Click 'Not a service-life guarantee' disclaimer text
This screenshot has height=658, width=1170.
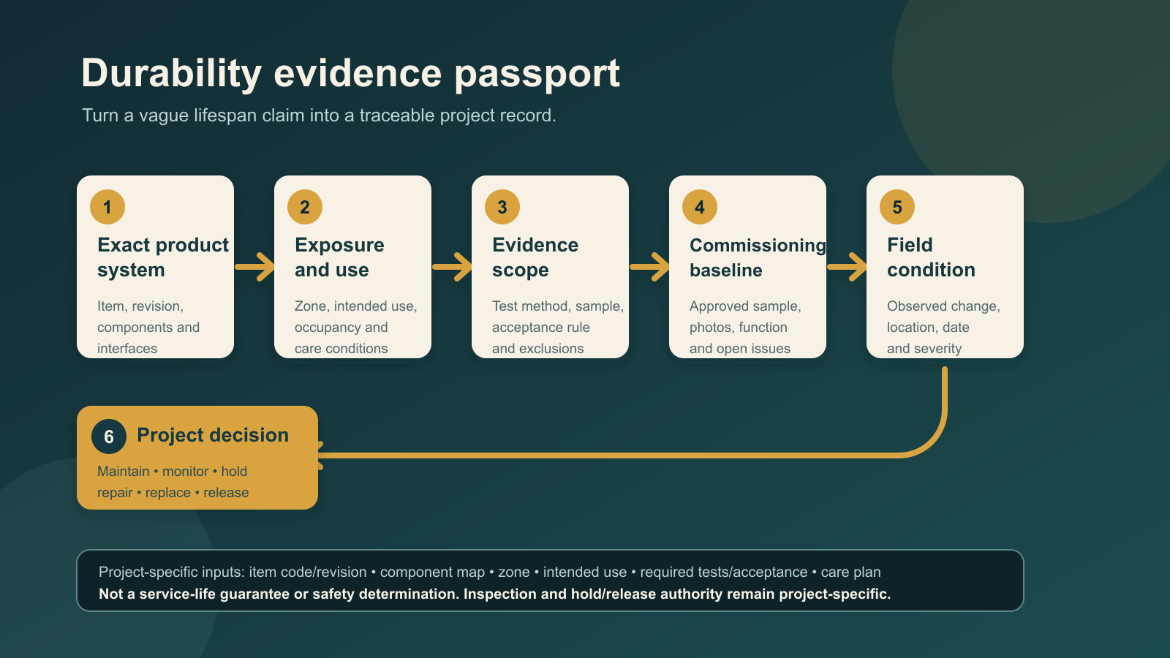click(495, 594)
